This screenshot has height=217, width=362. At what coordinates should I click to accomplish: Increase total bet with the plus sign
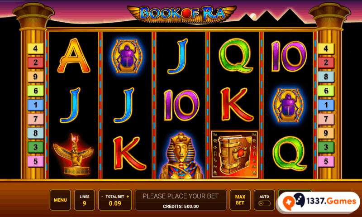coord(128,197)
